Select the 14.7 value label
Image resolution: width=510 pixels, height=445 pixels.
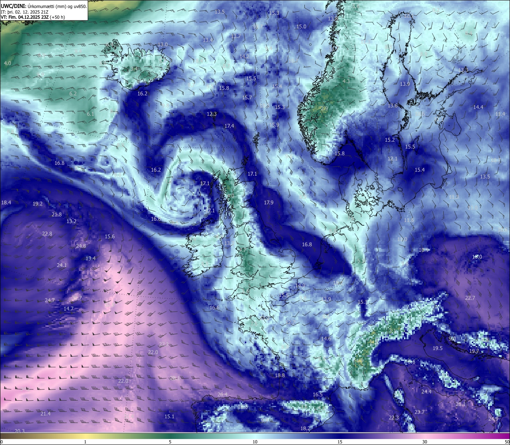(x=69, y=309)
